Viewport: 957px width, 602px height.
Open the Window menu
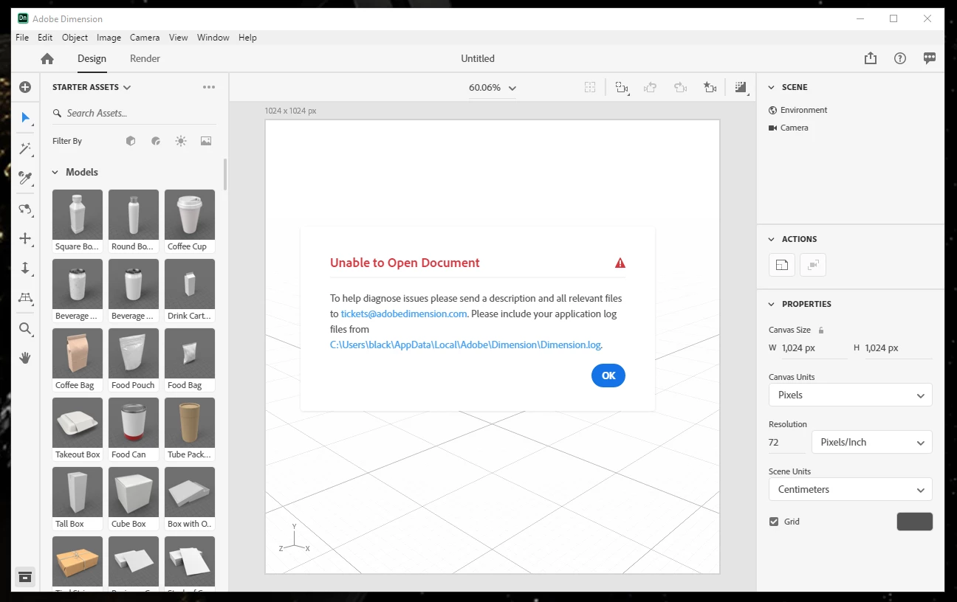(213, 38)
